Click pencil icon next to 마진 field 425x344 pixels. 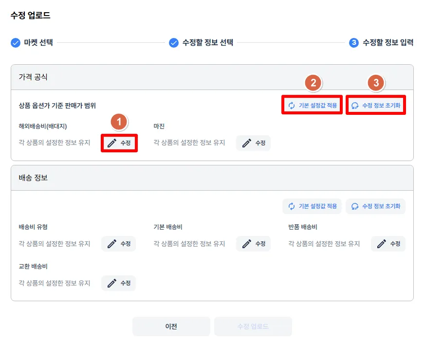[x=247, y=143]
